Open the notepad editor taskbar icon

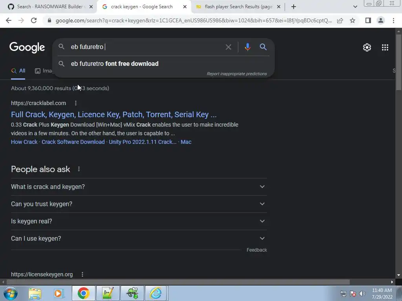pos(108,293)
